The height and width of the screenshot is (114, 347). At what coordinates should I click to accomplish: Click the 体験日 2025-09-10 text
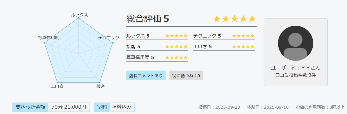pos(268,107)
